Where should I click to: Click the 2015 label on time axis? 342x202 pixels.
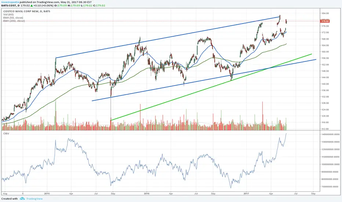click(47, 194)
